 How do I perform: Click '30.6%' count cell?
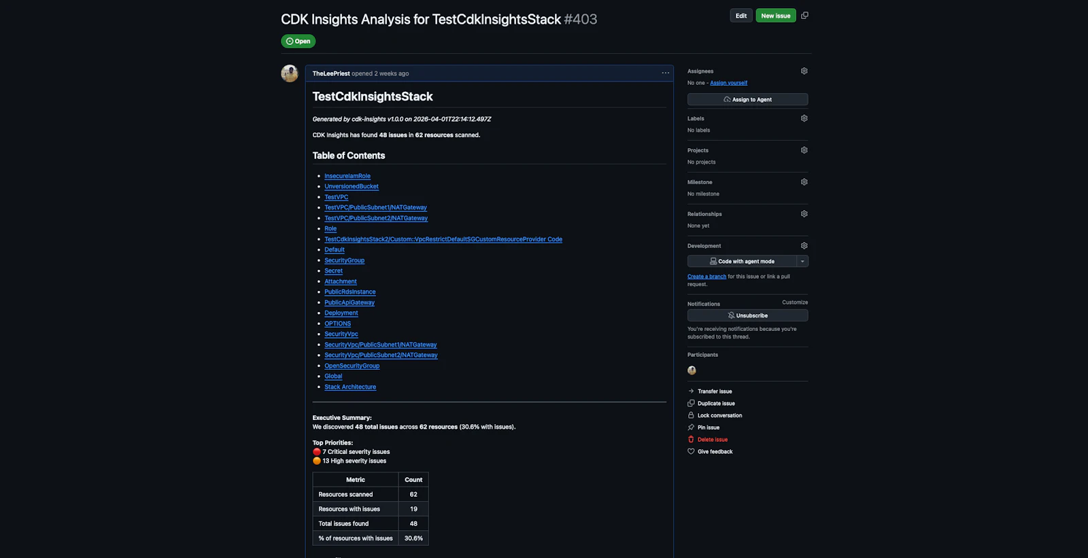pos(413,538)
